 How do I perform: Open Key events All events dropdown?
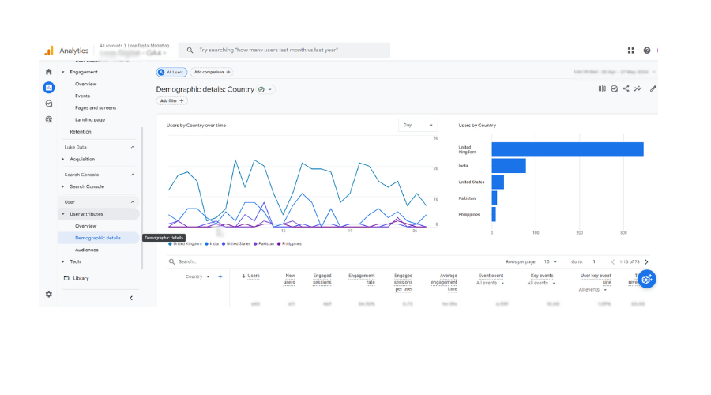click(541, 283)
